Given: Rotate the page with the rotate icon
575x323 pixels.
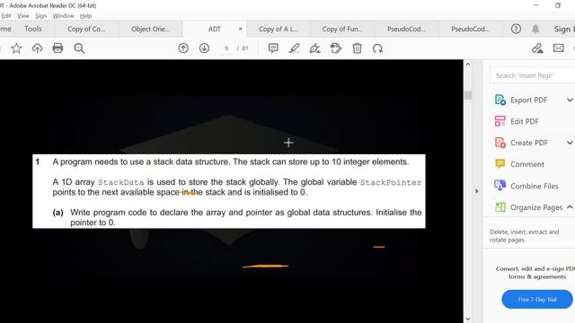Looking at the screenshot, I should (x=377, y=48).
